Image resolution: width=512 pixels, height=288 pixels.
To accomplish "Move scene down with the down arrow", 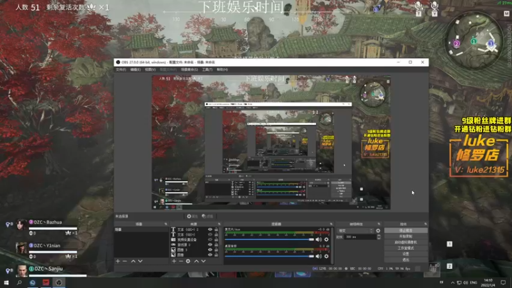I will [140, 261].
